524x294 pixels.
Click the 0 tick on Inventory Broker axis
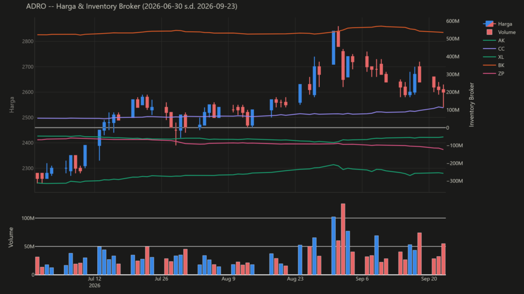click(x=448, y=128)
